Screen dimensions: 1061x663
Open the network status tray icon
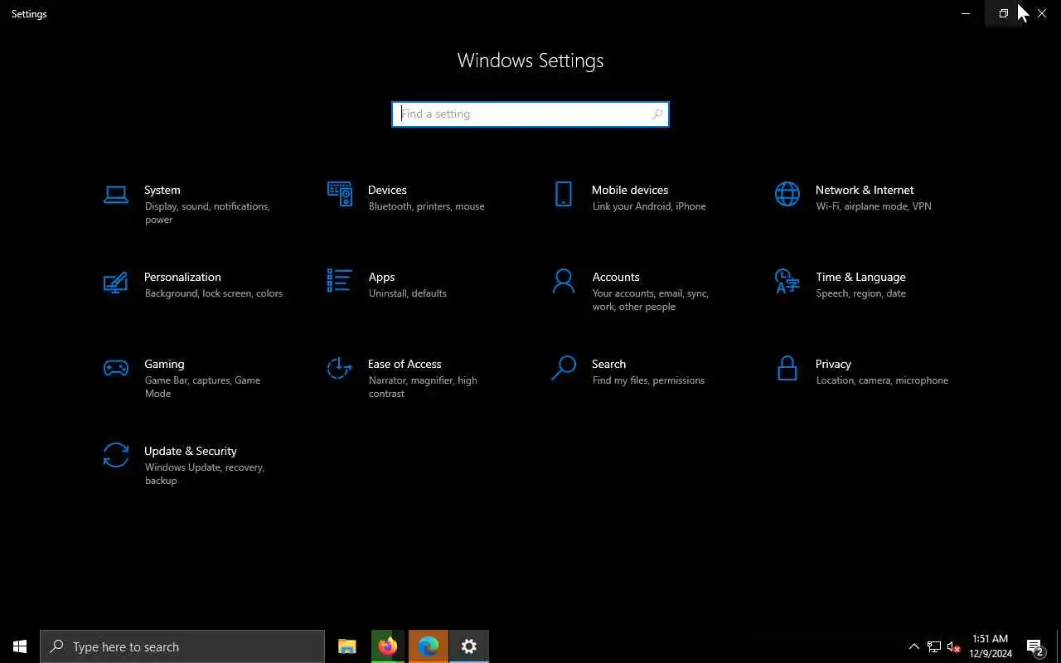coord(934,646)
